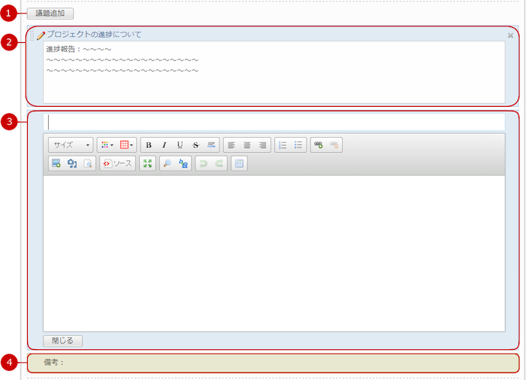
Task: Insert a numbered list
Action: pyautogui.click(x=283, y=144)
